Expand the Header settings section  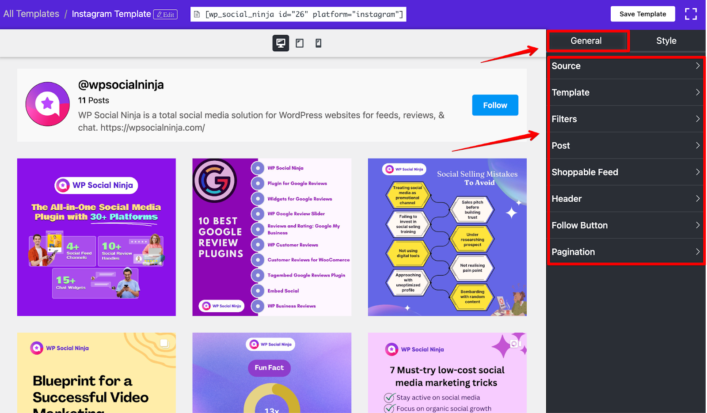tap(626, 199)
